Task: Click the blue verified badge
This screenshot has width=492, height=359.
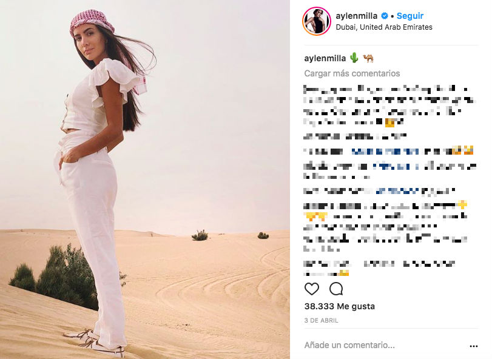Action: (385, 16)
